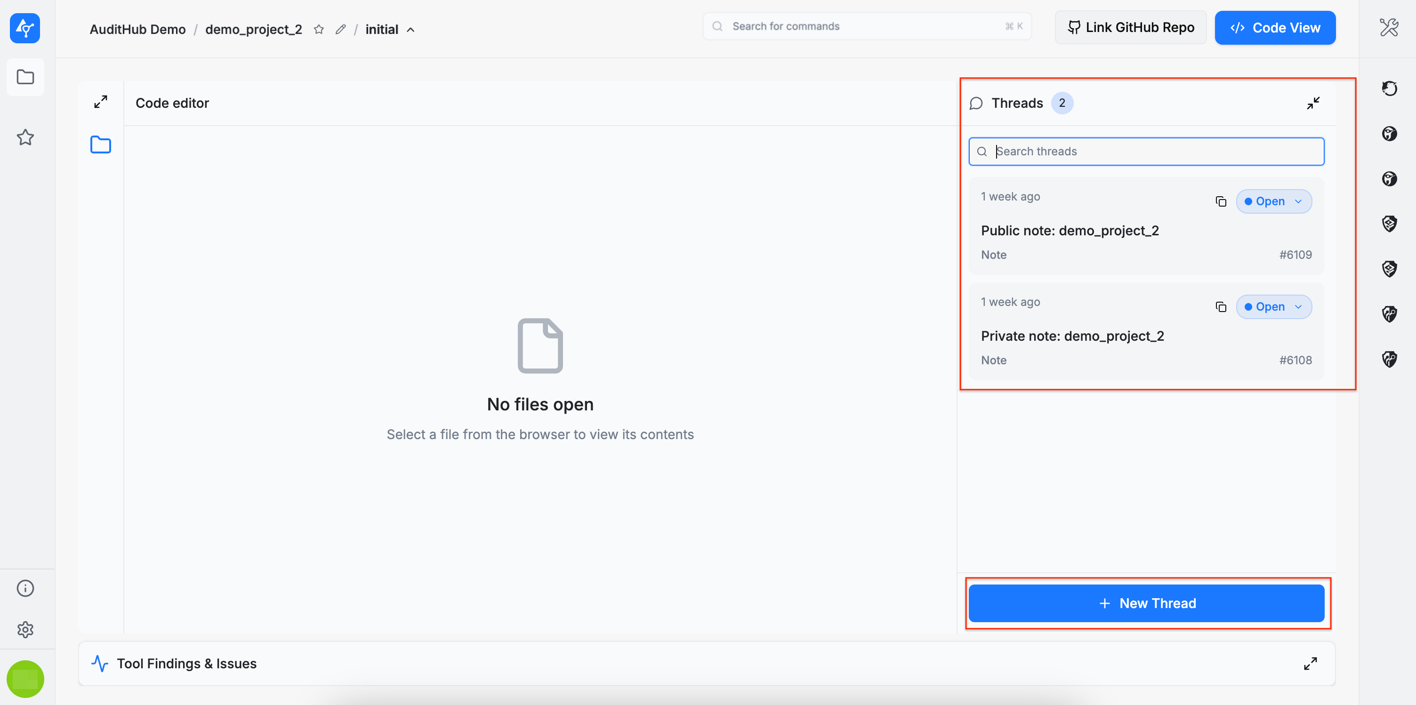This screenshot has width=1416, height=705.
Task: Star the demo_project_2 project
Action: tap(319, 30)
